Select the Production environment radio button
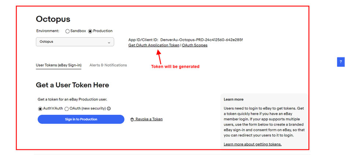345x168 pixels. (90, 31)
